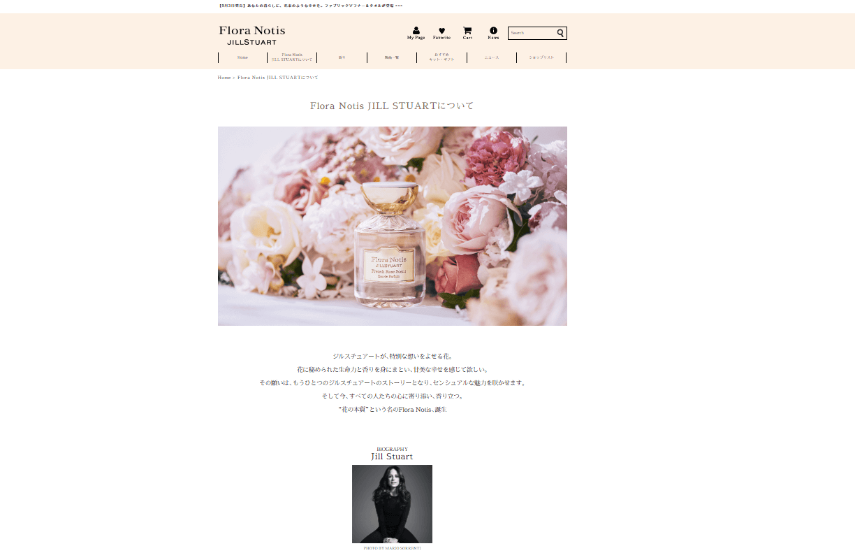Open Flora Notis JILL STUARTについて menu item
Viewport: 855px width, 560px height.
pos(292,57)
